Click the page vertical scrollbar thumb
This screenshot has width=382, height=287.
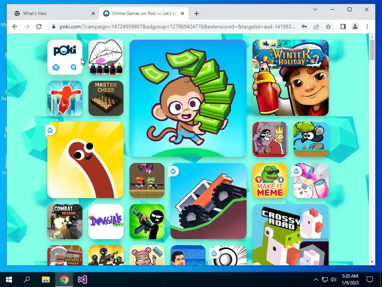pyautogui.click(x=372, y=50)
